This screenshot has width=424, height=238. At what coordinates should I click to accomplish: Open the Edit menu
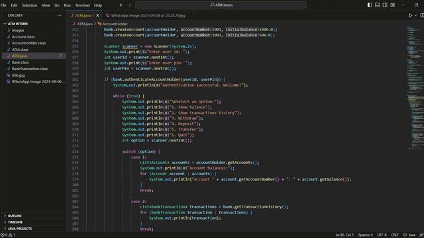14,5
